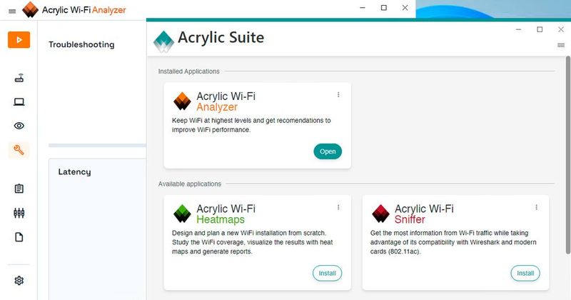Open the document file icon in sidebar

(19, 237)
